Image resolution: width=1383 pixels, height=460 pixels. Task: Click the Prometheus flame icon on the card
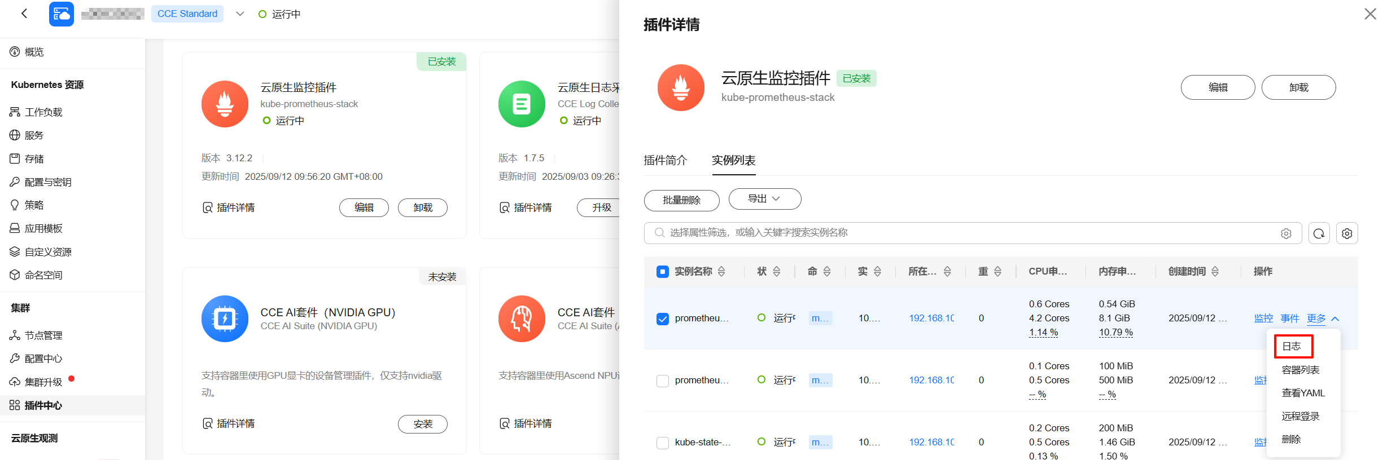point(225,104)
